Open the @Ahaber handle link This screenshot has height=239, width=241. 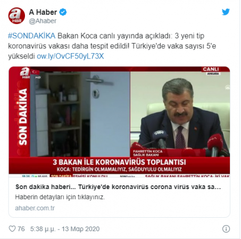pyautogui.click(x=43, y=21)
